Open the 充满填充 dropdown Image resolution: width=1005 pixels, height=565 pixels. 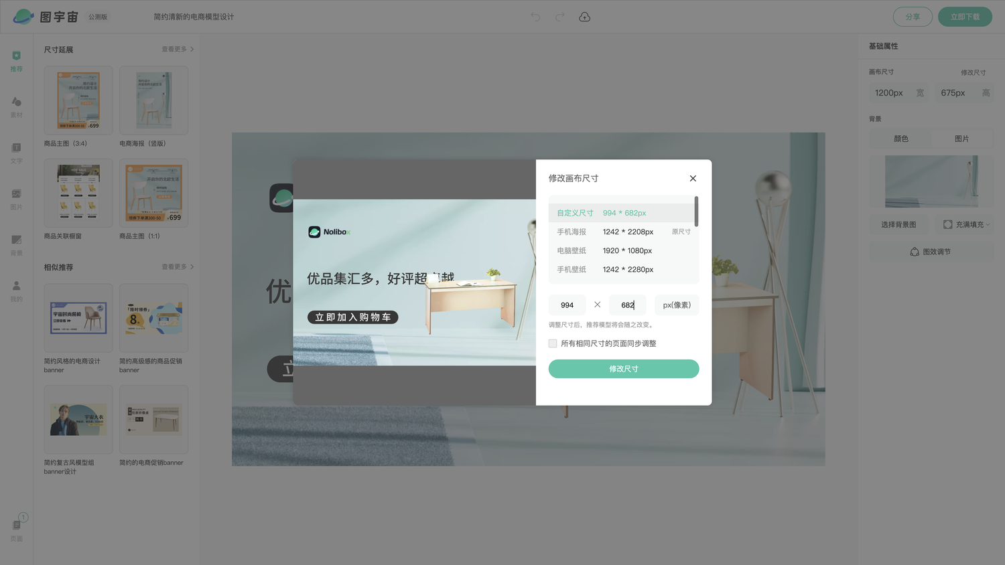pos(965,224)
